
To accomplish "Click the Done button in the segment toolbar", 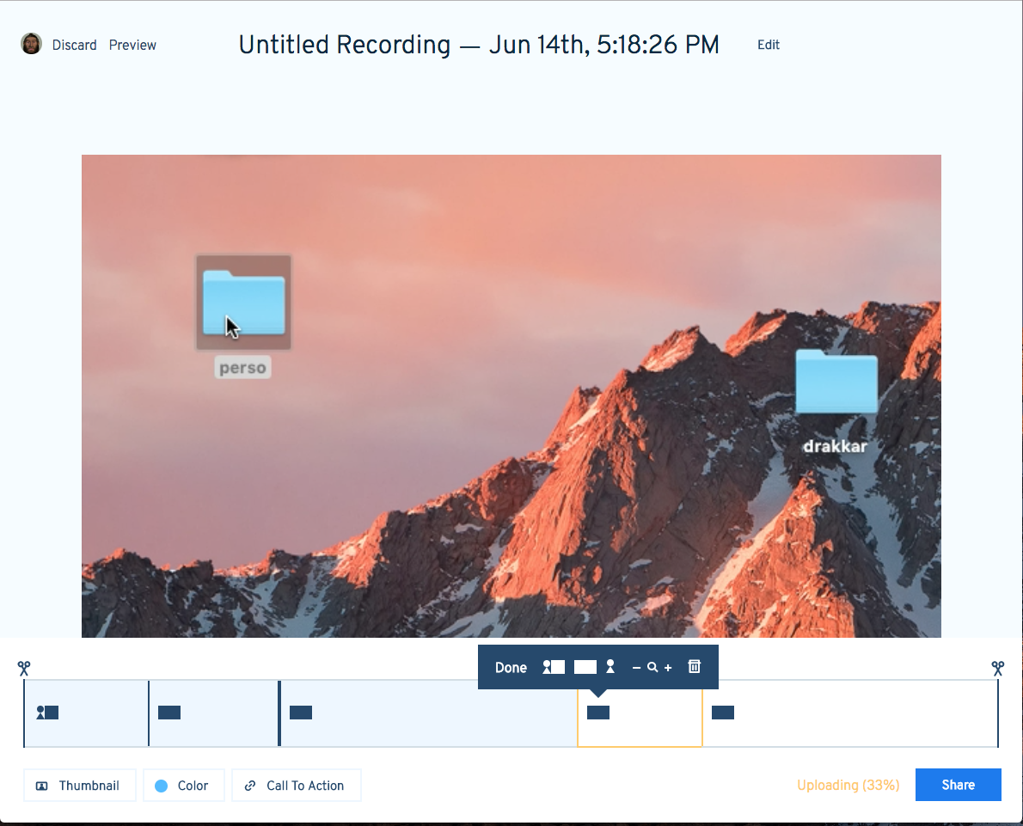I will point(511,668).
